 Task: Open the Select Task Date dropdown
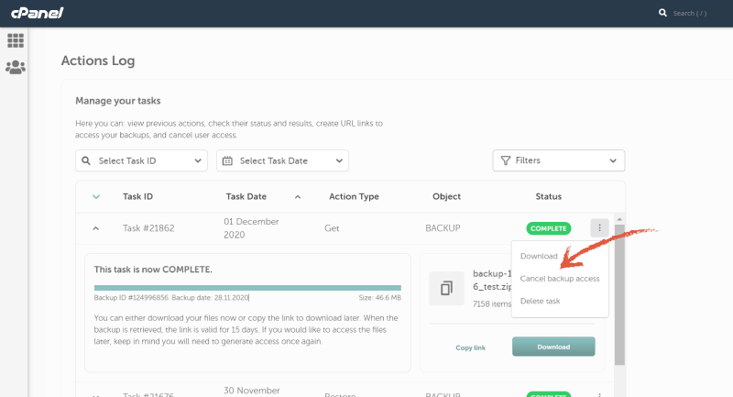282,160
